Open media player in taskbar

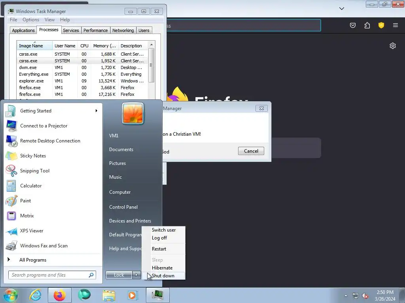point(133,295)
